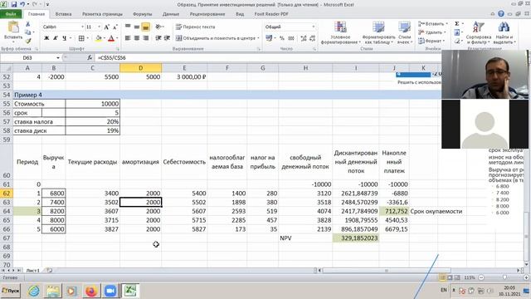Click the Cut scissors icon
The height and width of the screenshot is (299, 531).
click(27, 24)
